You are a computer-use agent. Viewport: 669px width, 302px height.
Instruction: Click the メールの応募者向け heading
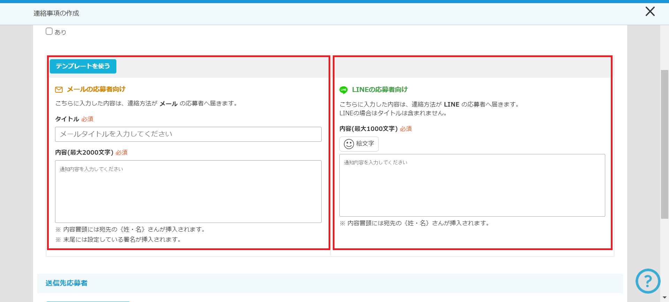(96, 89)
